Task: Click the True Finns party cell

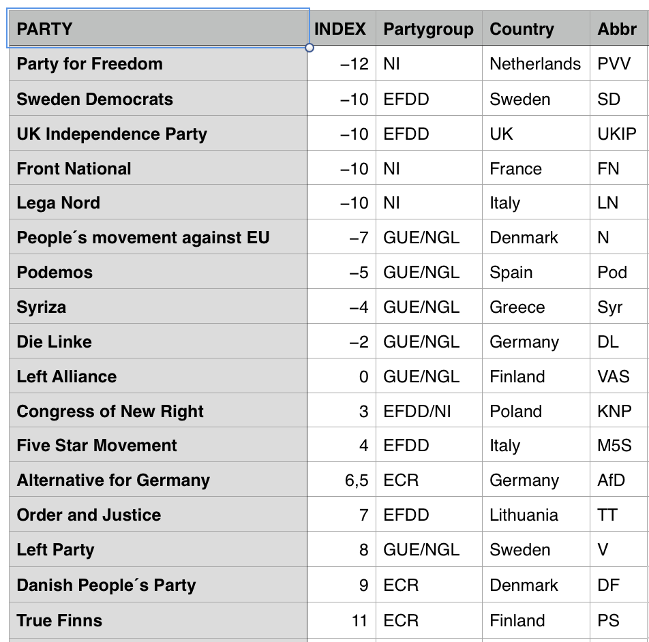Action: (157, 620)
